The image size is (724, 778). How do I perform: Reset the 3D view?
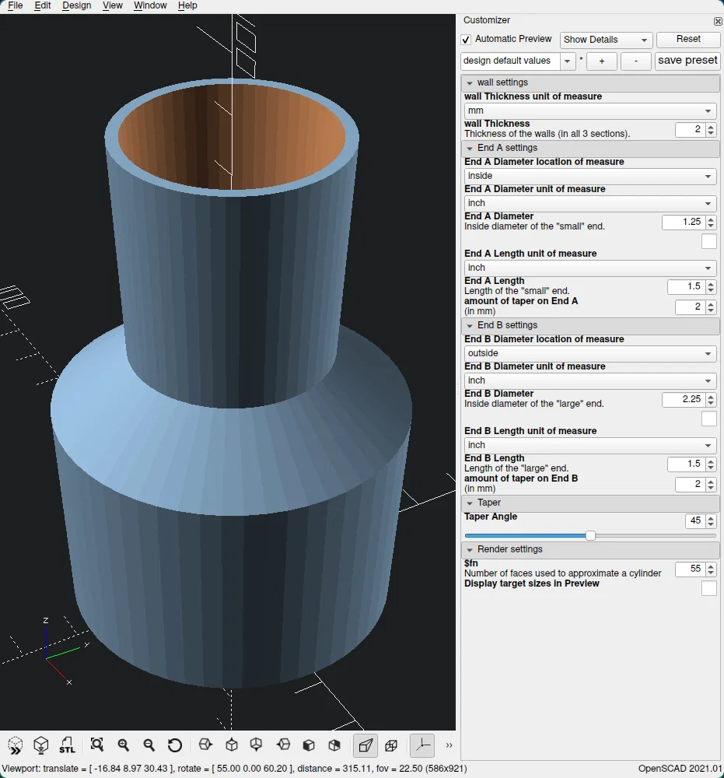tap(175, 745)
